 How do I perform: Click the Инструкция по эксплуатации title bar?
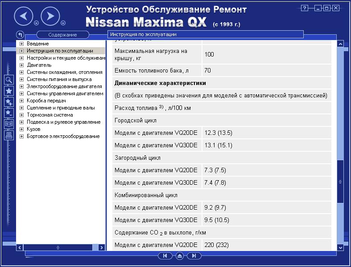(206, 34)
